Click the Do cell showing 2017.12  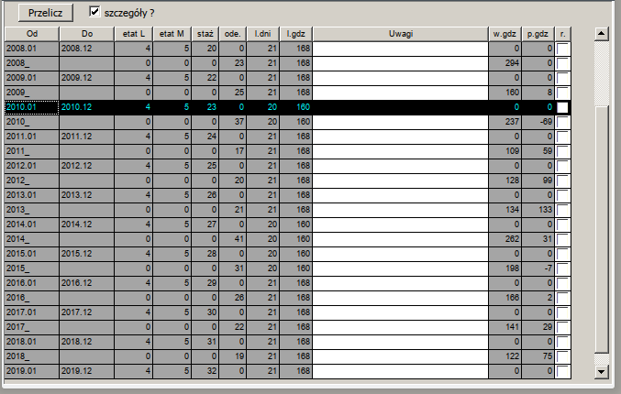tap(88, 312)
